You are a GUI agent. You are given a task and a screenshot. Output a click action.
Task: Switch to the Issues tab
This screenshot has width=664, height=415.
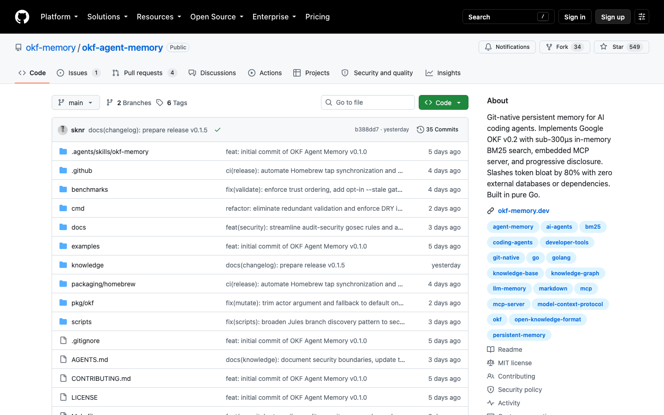coord(78,73)
